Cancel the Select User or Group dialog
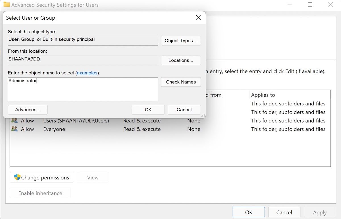 (184, 110)
